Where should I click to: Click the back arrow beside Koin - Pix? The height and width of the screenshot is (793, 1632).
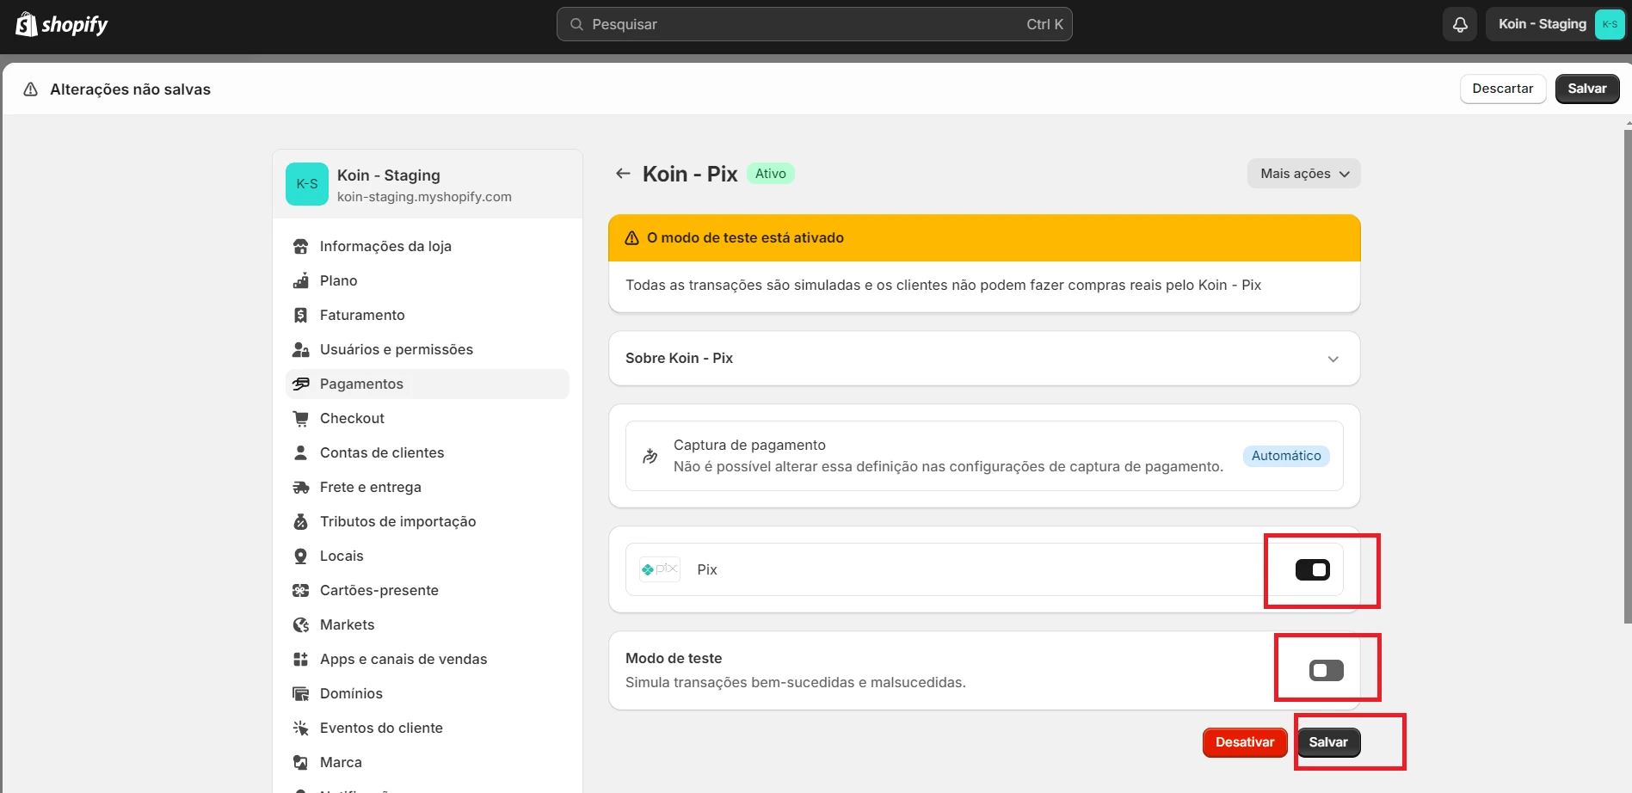click(x=623, y=174)
